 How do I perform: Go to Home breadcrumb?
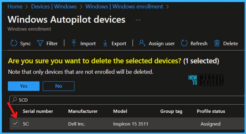[15, 7]
